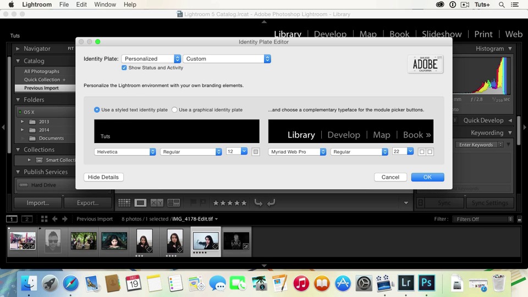This screenshot has height=297, width=528.
Task: Click Hide Details button
Action: [x=103, y=177]
